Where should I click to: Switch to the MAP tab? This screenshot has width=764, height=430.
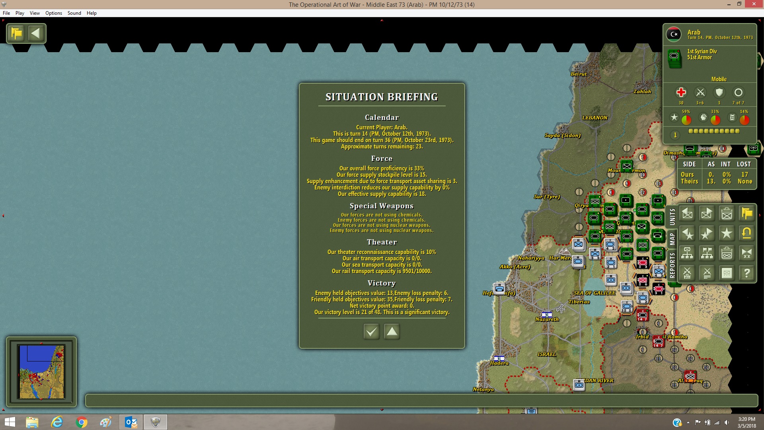pos(672,239)
